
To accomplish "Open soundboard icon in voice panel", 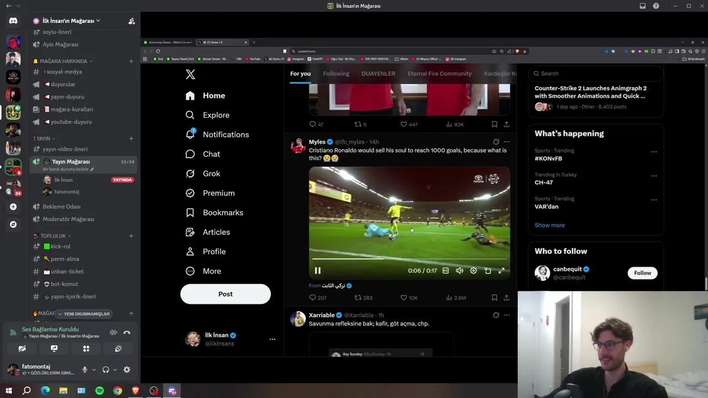I will (118, 349).
